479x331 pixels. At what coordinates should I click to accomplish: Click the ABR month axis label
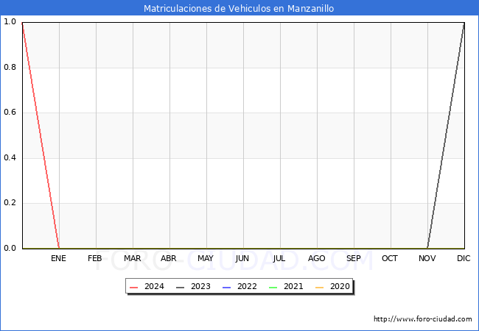[169, 258]
